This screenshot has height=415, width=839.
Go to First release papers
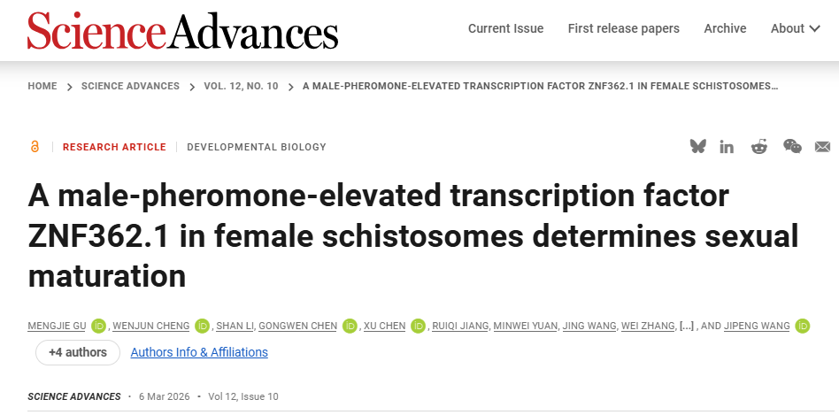[x=623, y=28]
